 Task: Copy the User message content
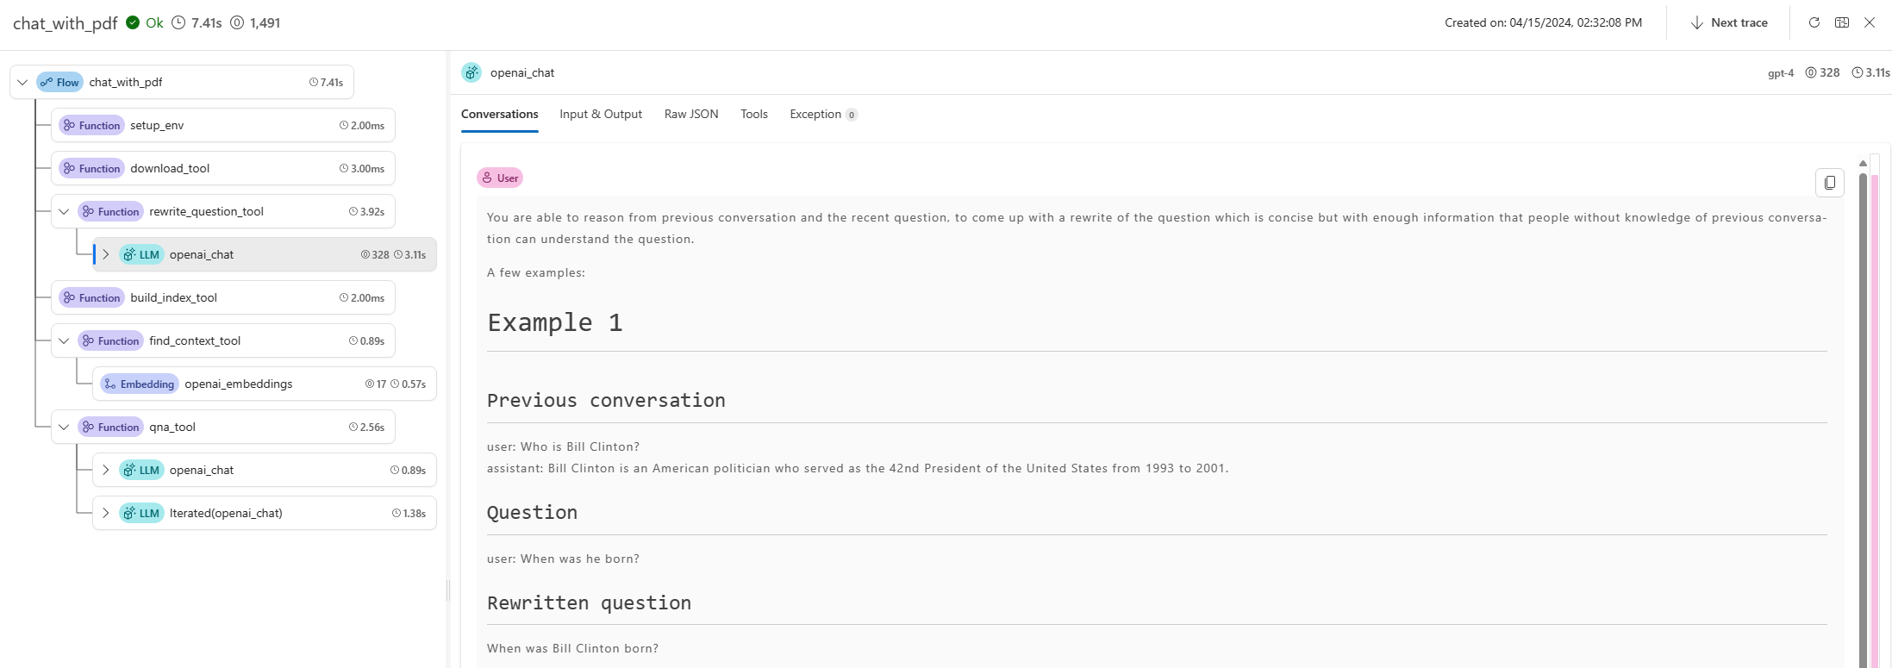(1829, 183)
